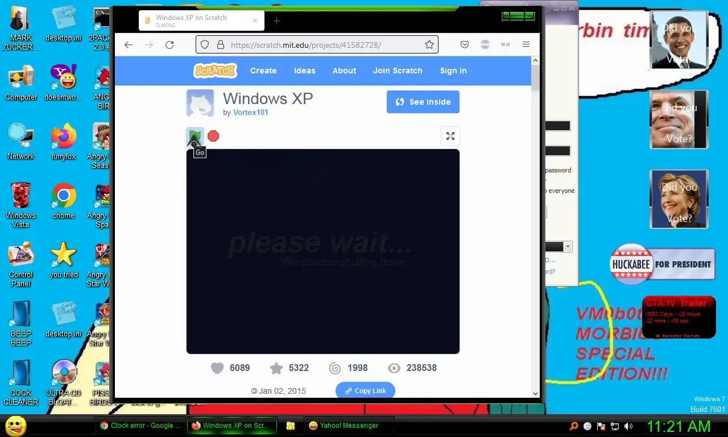728x437 pixels.
Task: Open the Network desktop icon
Action: tap(21, 142)
